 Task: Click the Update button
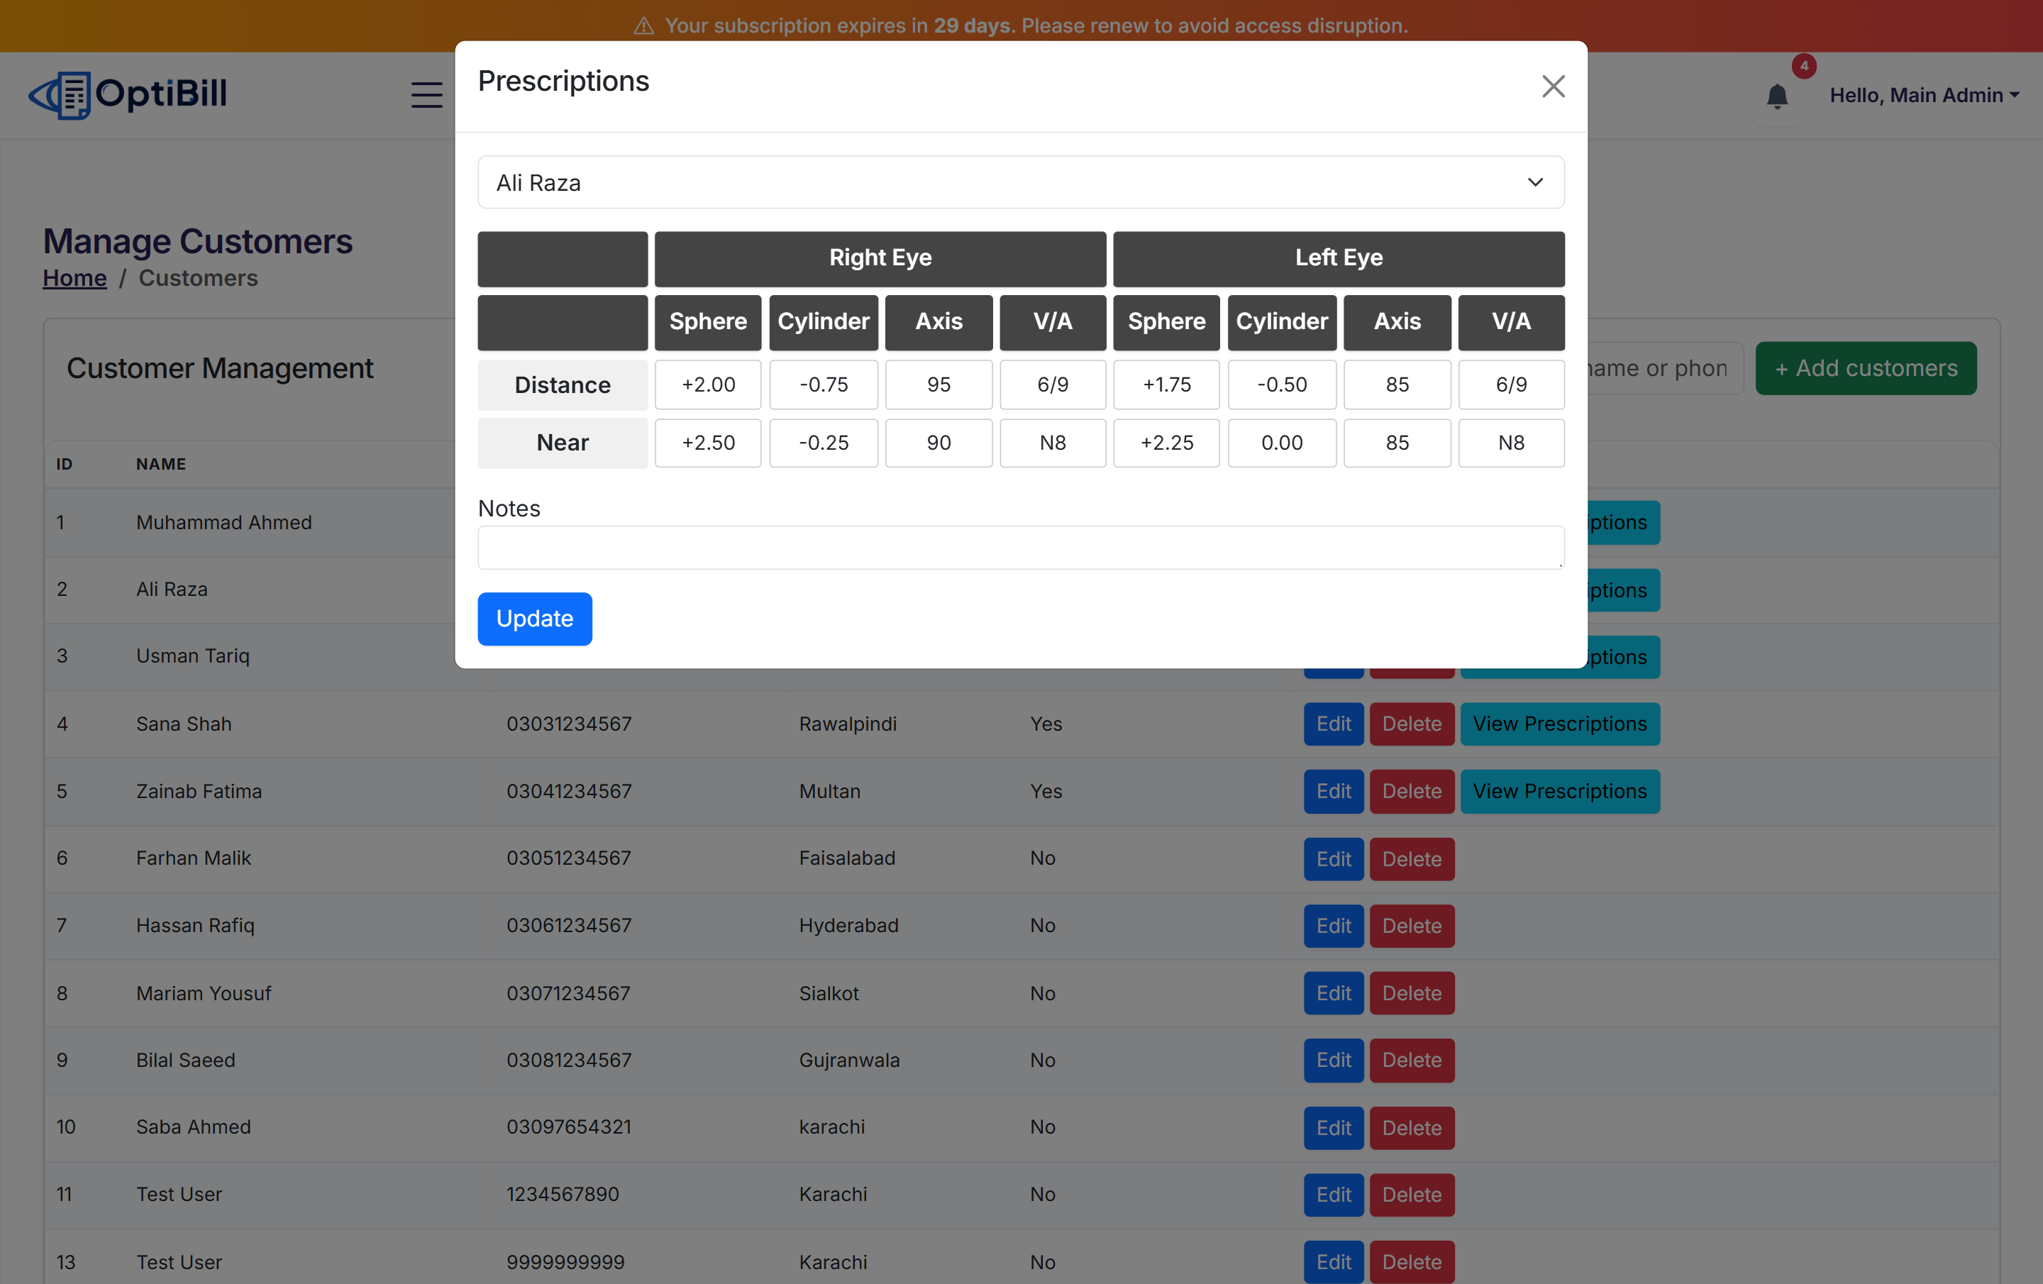(x=534, y=619)
